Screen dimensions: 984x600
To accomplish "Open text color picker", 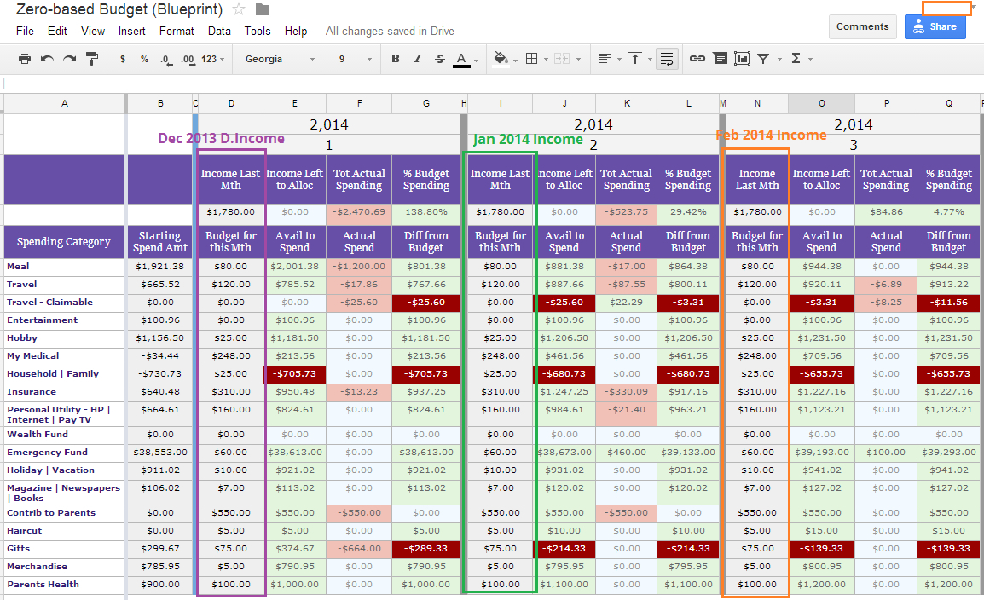I will pyautogui.click(x=462, y=60).
